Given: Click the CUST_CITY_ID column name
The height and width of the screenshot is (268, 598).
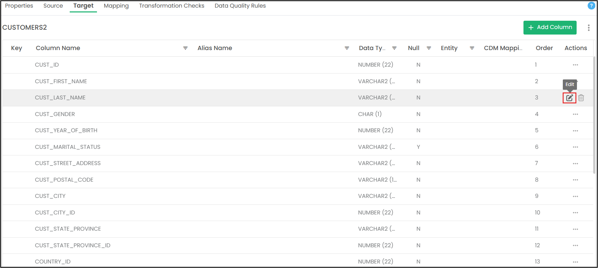Looking at the screenshot, I should (x=55, y=213).
